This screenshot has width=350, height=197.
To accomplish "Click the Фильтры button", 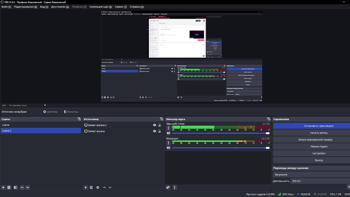I will (x=71, y=112).
